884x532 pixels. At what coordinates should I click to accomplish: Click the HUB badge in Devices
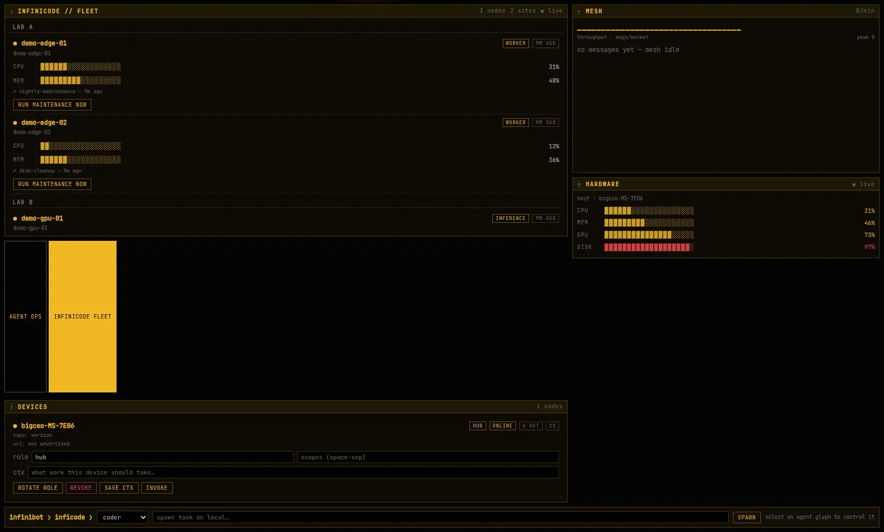(x=478, y=426)
